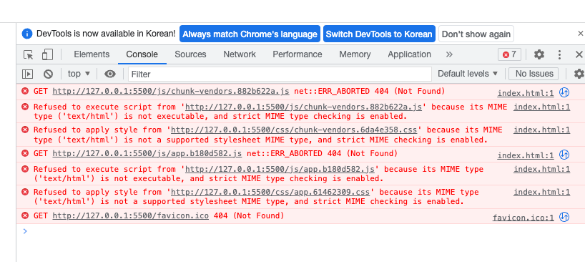Expand more tabs with the double chevron
585x262 pixels.
[449, 54]
